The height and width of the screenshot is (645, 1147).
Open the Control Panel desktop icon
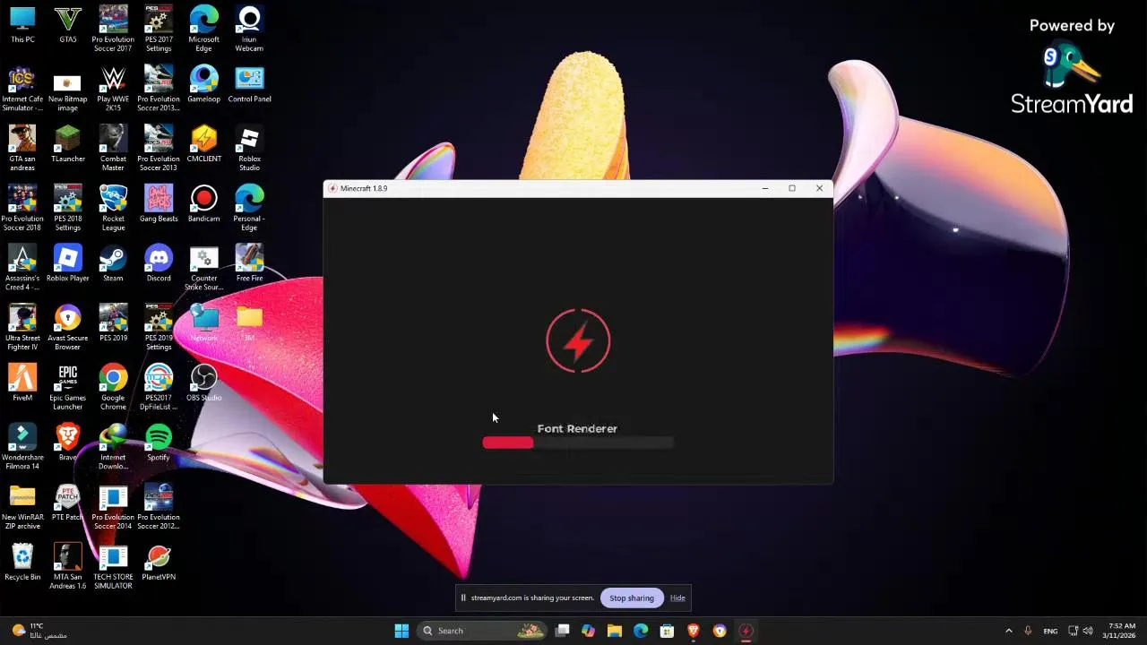pyautogui.click(x=249, y=84)
